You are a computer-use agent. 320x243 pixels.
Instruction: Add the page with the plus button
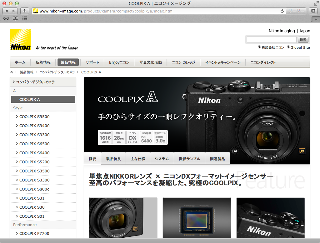pos(25,11)
